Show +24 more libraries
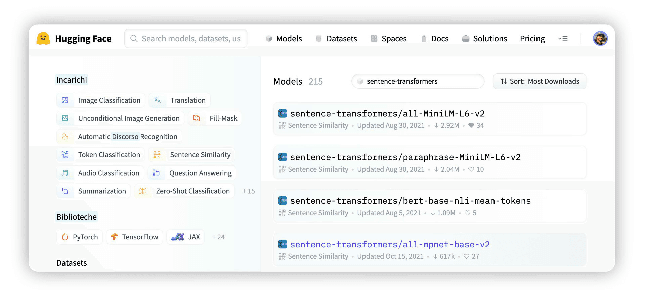Viewport: 645px width, 296px height. pyautogui.click(x=218, y=237)
